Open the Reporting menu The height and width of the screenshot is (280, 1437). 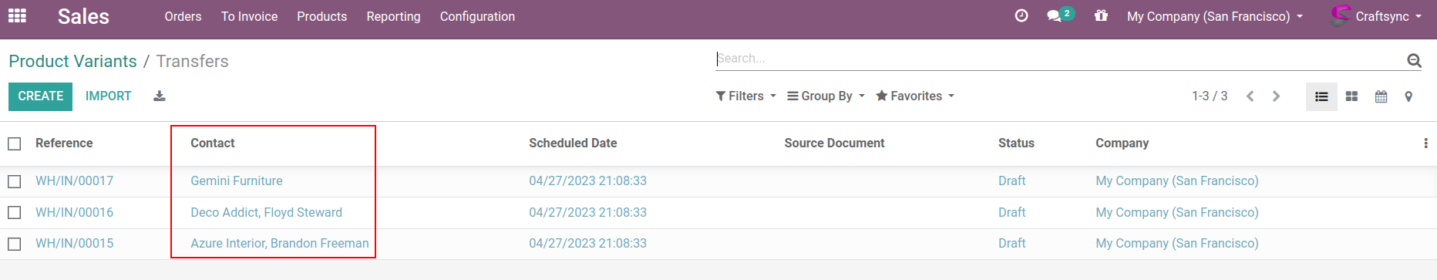point(393,16)
